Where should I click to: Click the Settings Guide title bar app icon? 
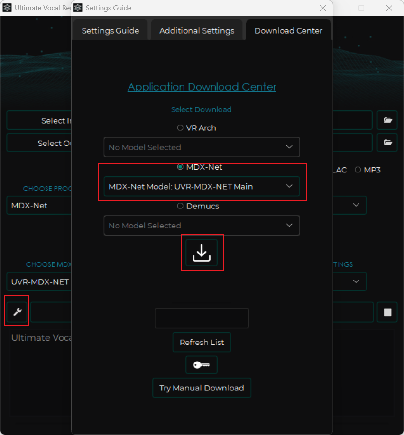coord(78,8)
